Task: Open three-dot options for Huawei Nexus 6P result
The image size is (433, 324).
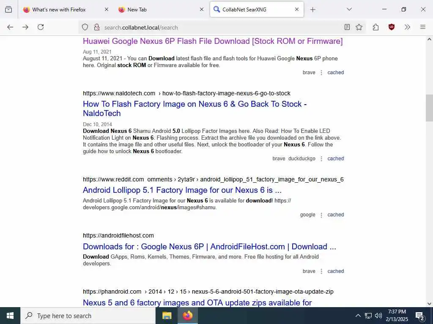Action: (321, 73)
